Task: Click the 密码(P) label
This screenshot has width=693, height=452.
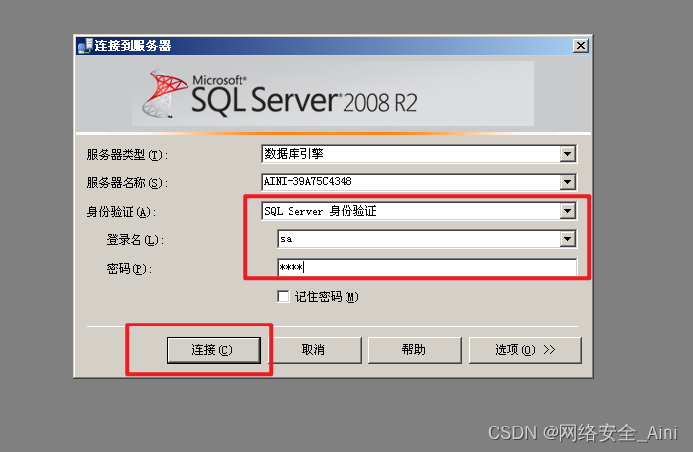Action: click(x=129, y=269)
